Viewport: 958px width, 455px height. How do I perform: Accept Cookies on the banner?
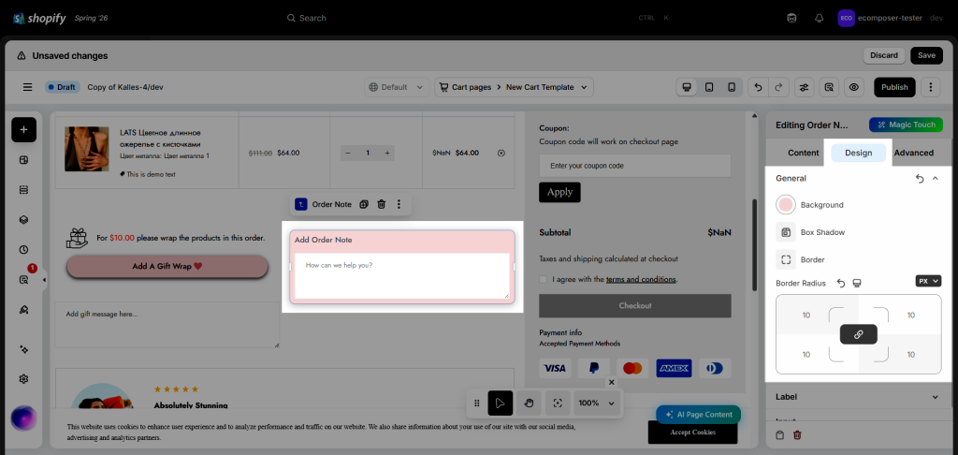pyautogui.click(x=692, y=433)
